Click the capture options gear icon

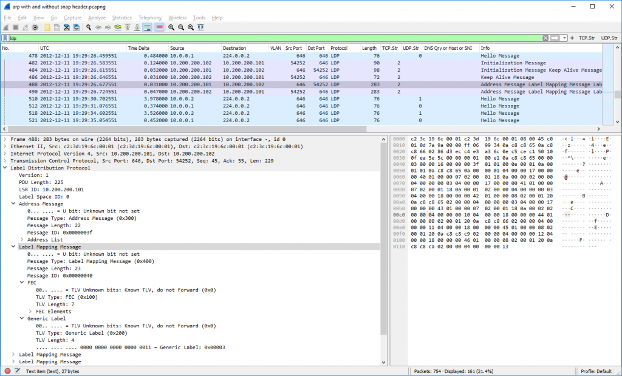(x=35, y=27)
